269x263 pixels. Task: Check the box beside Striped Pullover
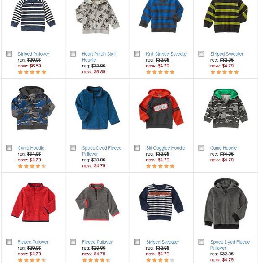(9, 54)
